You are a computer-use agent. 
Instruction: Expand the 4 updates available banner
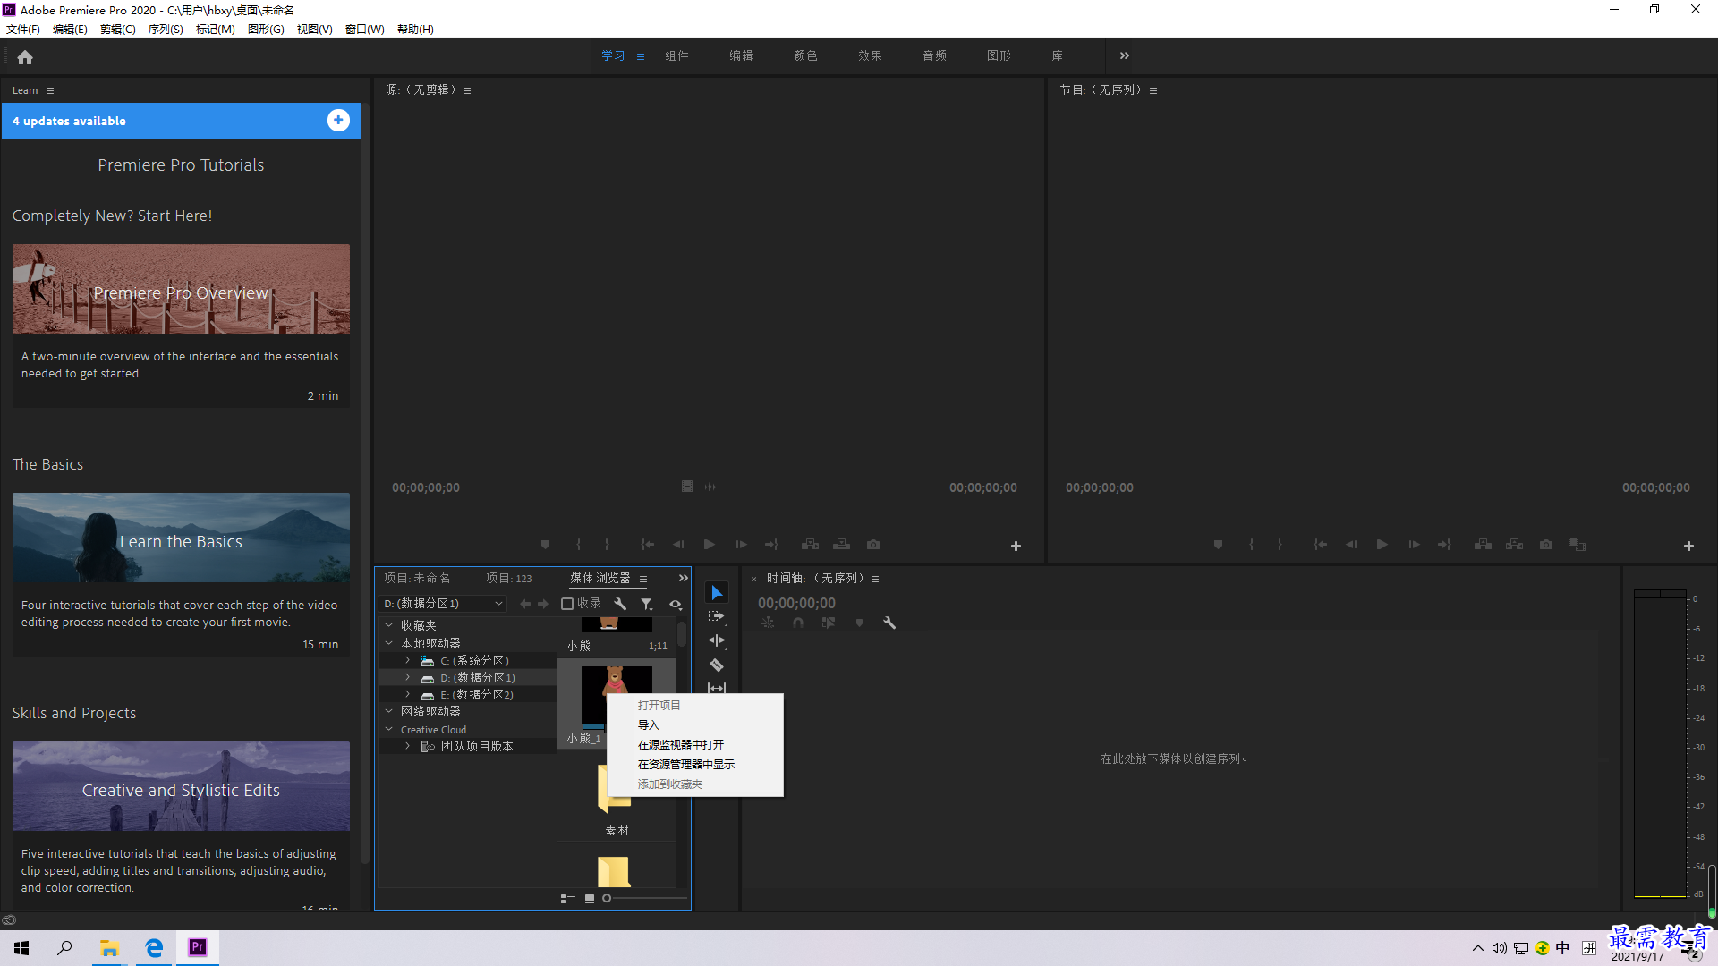[x=338, y=121]
